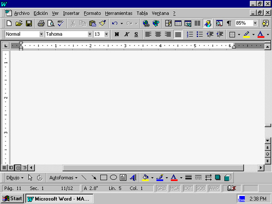Screen dimensions: 272x204
Task: Switch to page layout view button
Action: 18,168
